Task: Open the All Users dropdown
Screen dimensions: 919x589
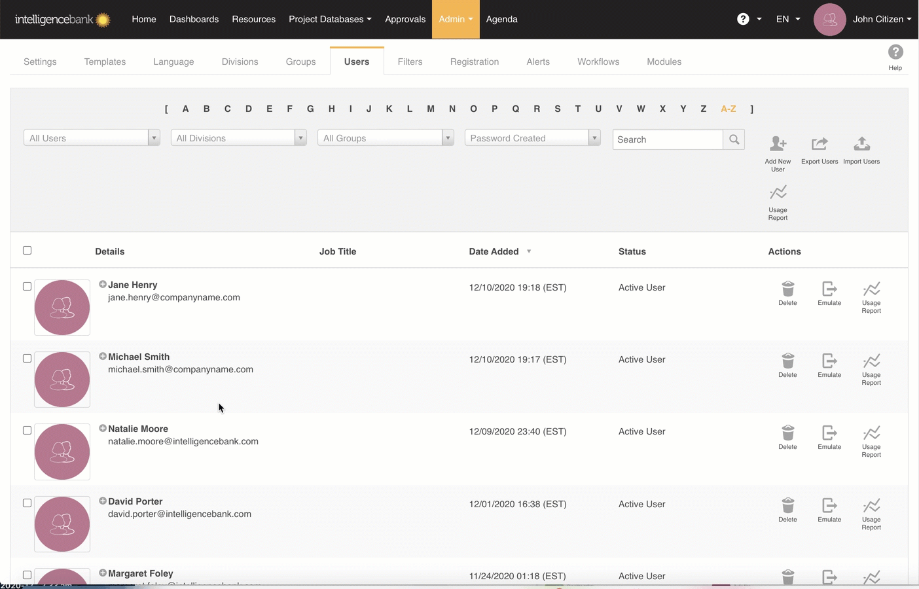Action: click(92, 138)
